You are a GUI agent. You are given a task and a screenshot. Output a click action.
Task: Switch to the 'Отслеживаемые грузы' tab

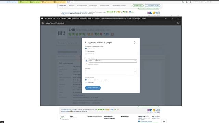[x=119, y=6]
